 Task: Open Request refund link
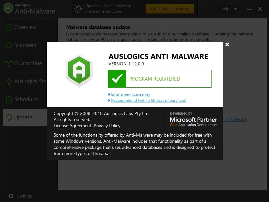[x=149, y=101]
